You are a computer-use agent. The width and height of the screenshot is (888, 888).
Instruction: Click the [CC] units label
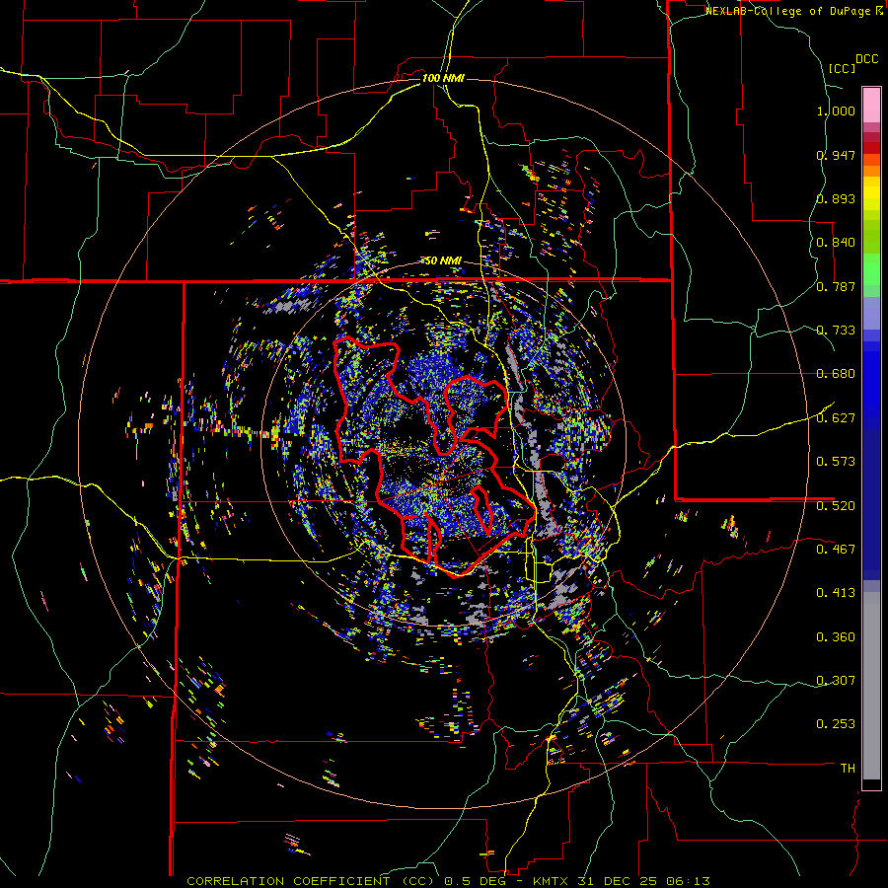[x=842, y=68]
